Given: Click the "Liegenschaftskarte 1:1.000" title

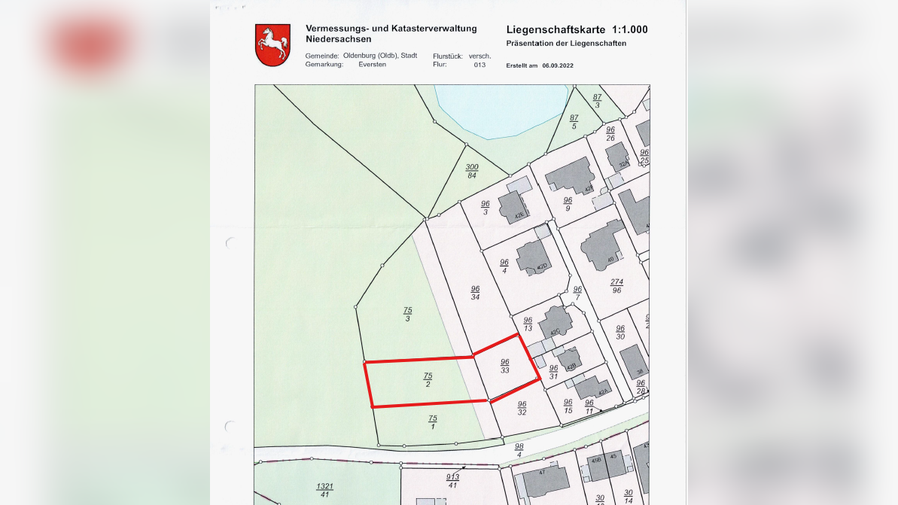Looking at the screenshot, I should tap(577, 30).
